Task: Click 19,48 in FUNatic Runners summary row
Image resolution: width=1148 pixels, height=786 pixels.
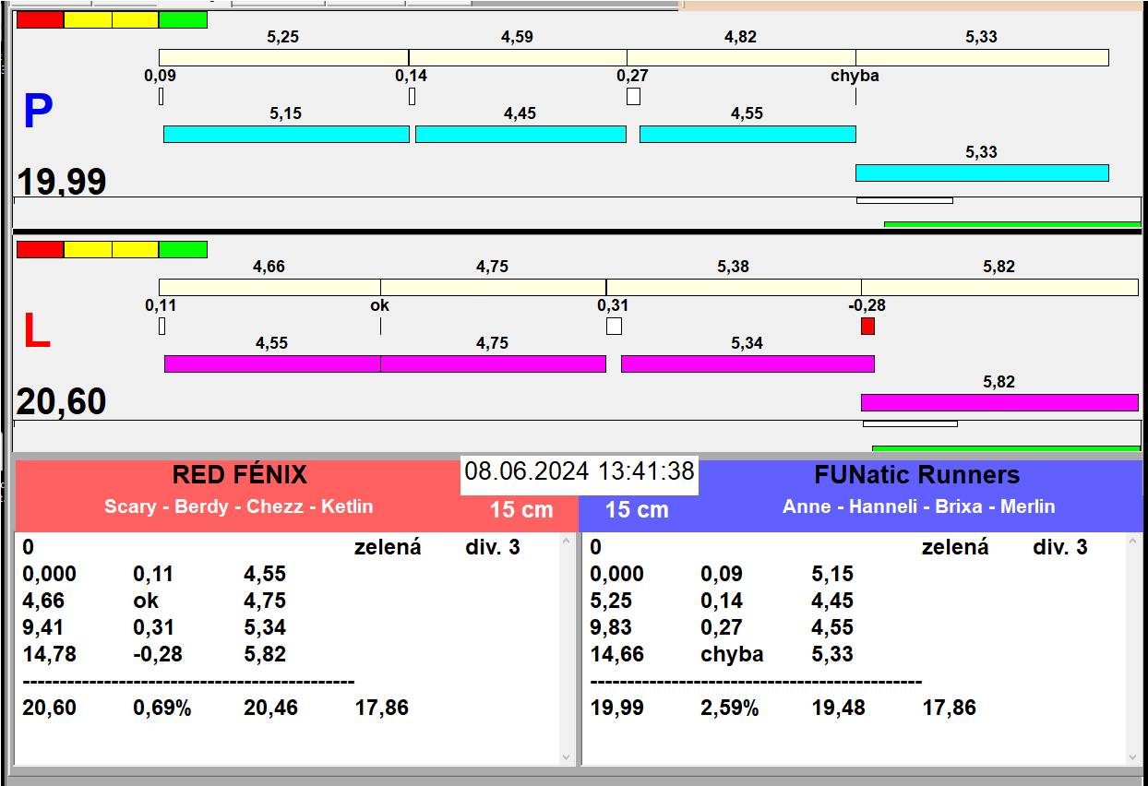Action: [838, 709]
